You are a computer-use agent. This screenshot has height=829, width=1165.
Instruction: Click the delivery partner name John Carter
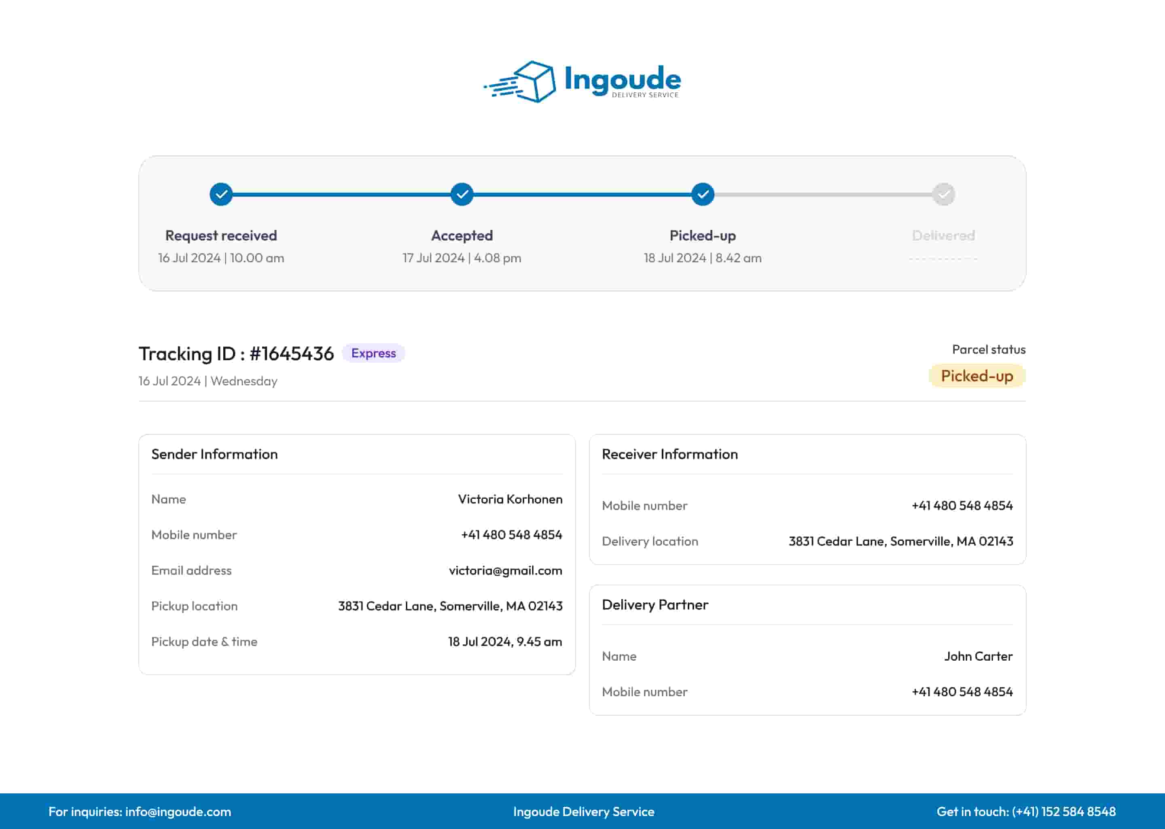(x=978, y=657)
